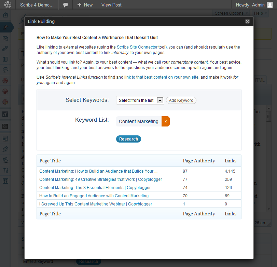Open The 3 Essential Elements result
The height and width of the screenshot is (267, 277).
tap(95, 188)
